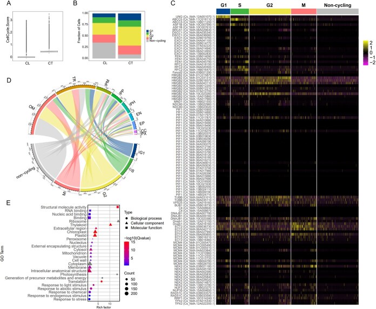This screenshot has height=309, width=376.
Task: Click the Photosynthesis GO term
Action: click(x=73, y=274)
